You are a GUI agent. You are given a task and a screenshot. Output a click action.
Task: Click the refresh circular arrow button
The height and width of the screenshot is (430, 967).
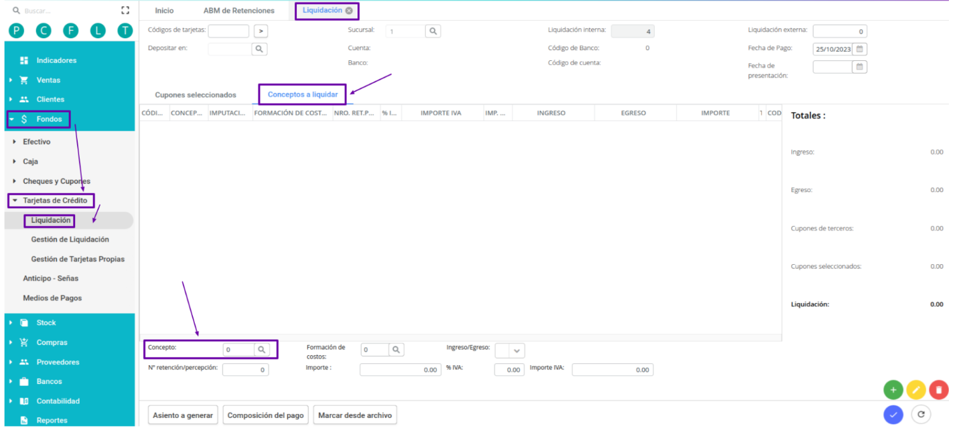point(921,415)
